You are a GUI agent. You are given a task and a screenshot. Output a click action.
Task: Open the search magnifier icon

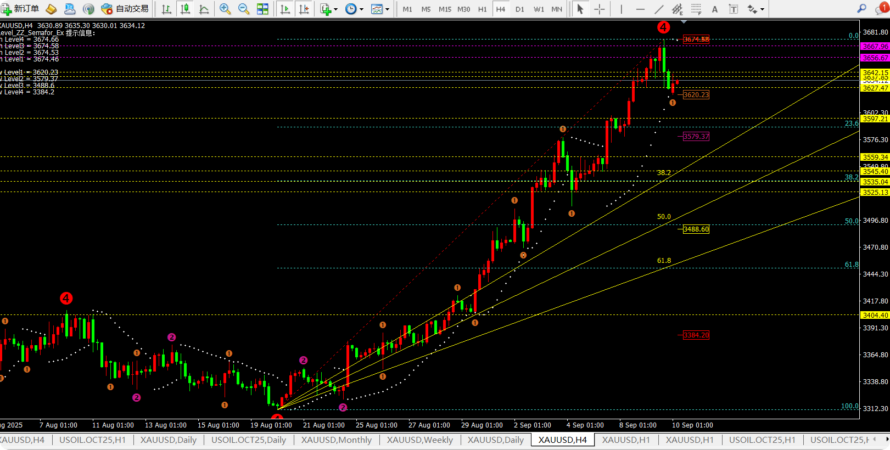862,8
